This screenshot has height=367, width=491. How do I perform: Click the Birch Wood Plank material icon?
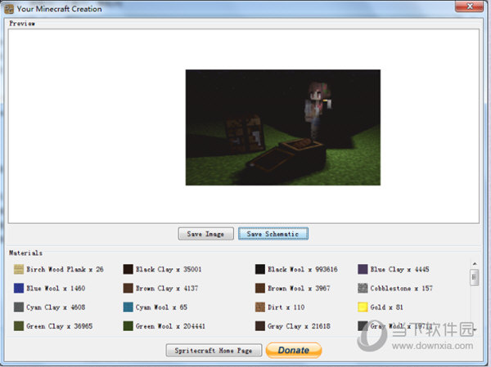point(19,269)
